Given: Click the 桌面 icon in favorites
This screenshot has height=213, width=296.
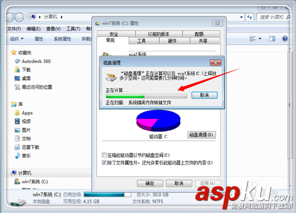Looking at the screenshot, I should (17, 78).
